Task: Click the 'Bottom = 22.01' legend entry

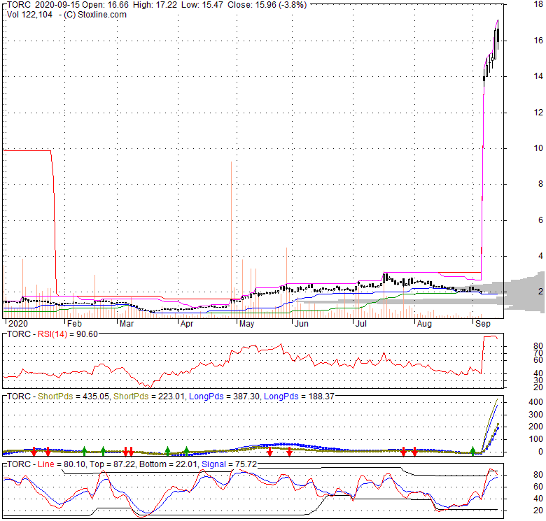Action: click(x=168, y=464)
